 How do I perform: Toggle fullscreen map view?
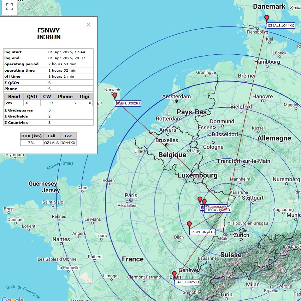point(10,7)
